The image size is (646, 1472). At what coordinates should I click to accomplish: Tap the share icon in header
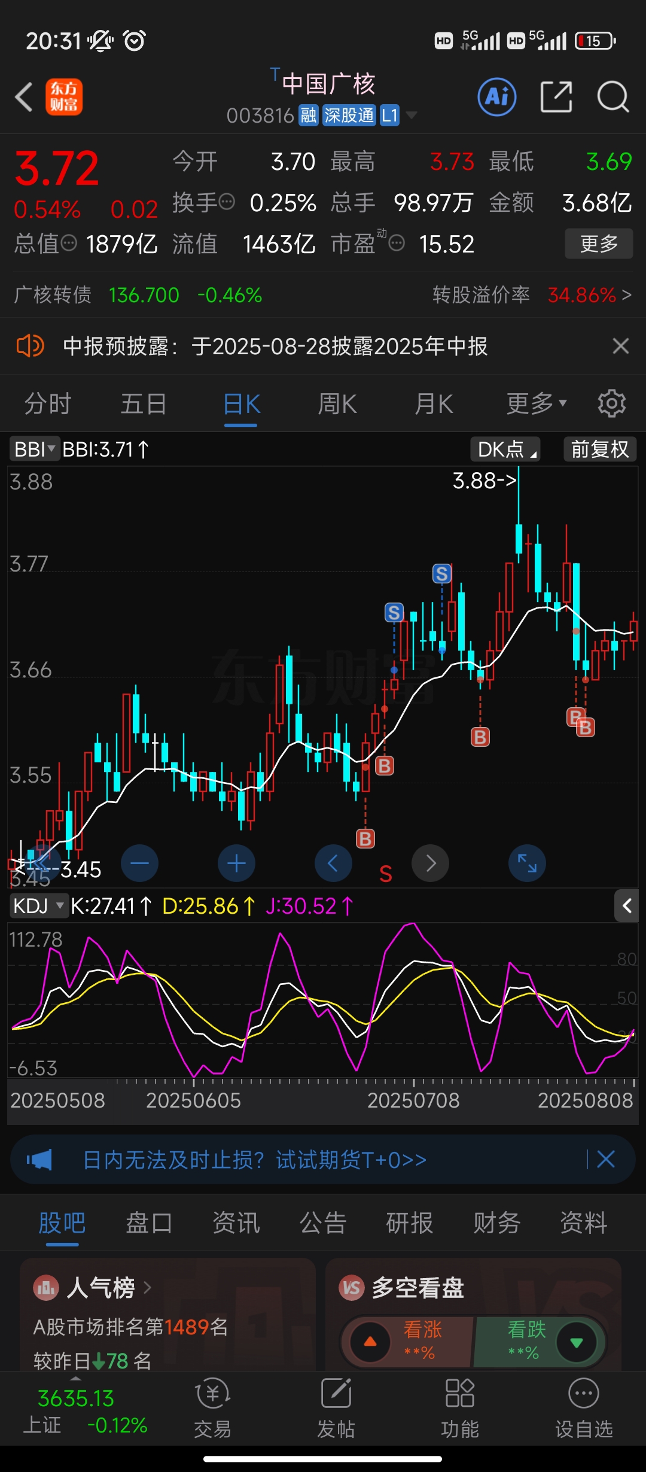[x=556, y=97]
